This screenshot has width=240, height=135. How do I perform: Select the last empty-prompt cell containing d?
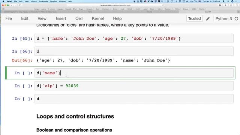tap(134, 99)
